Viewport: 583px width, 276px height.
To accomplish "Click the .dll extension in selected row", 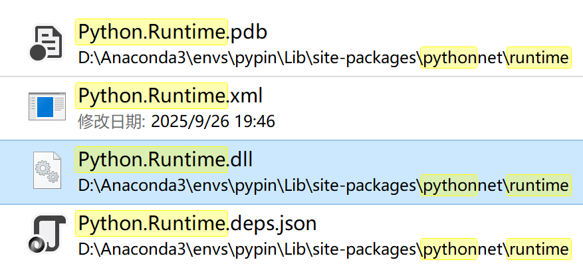I will [240, 160].
